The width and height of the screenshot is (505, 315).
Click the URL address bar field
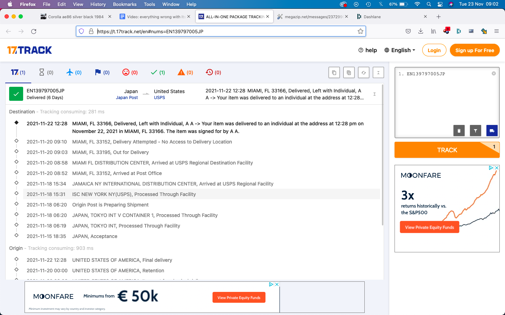coord(224,31)
